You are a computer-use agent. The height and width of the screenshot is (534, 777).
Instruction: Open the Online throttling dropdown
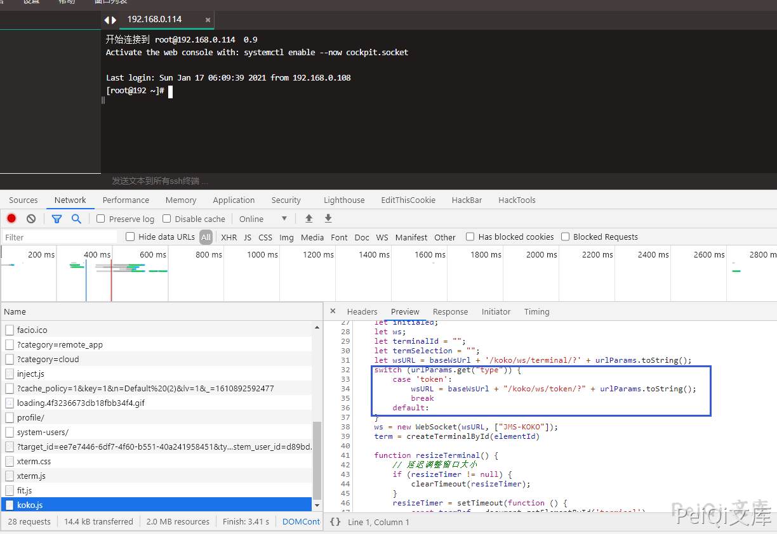click(263, 219)
